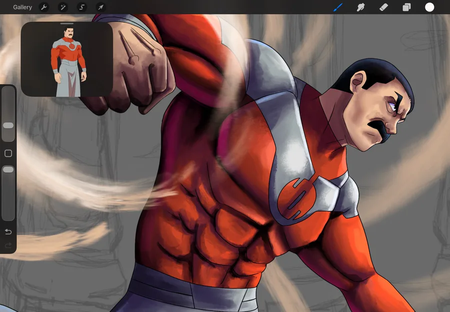
Task: Click the brush opacity slider handle
Action: (8, 170)
